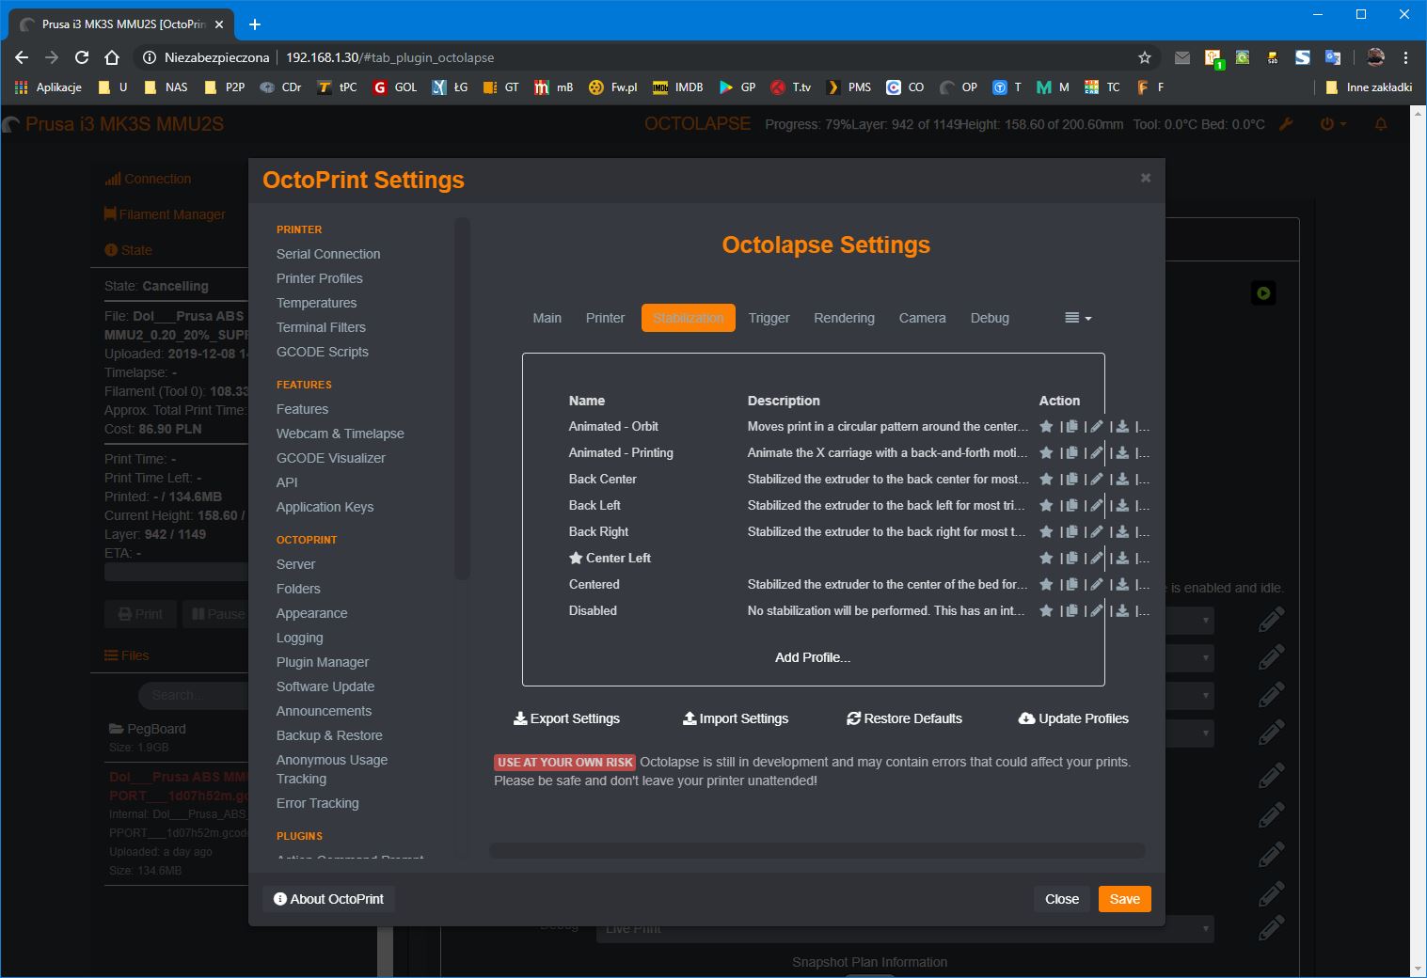1427x978 pixels.
Task: Switch to the Printer tab
Action: 605,318
